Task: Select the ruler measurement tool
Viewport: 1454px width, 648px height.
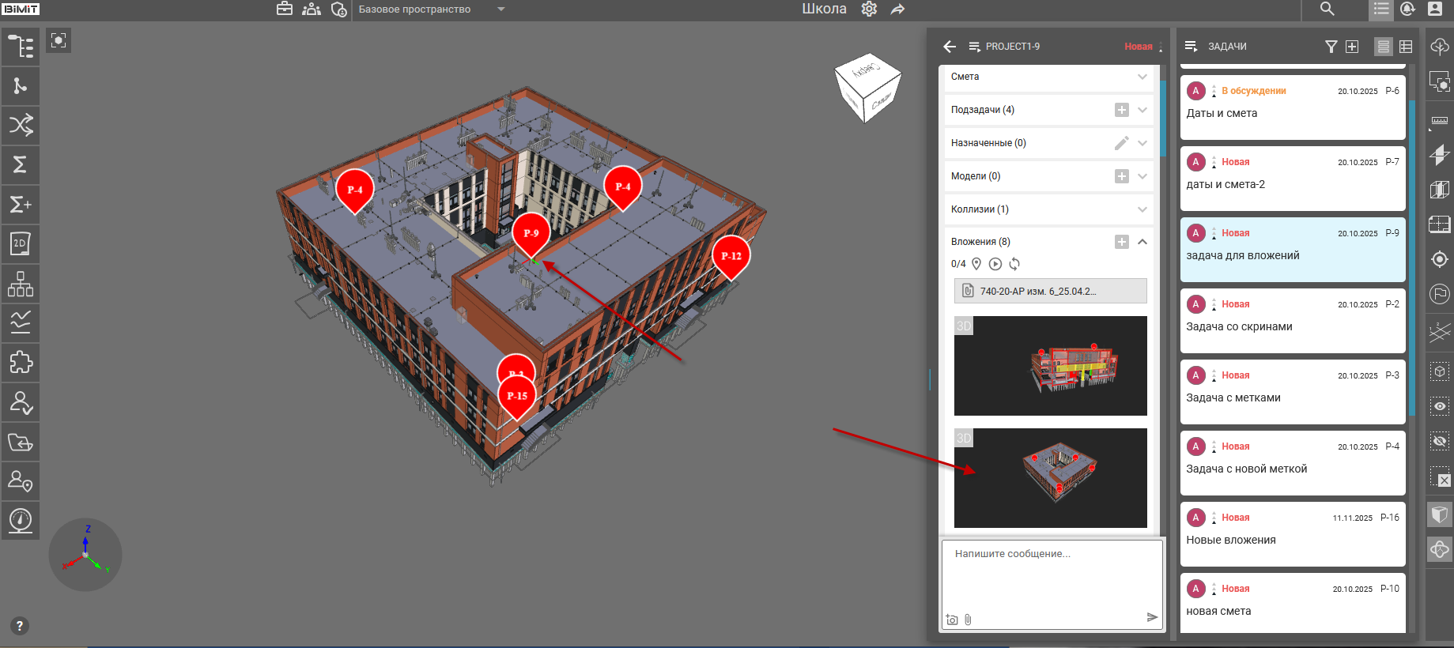Action: (x=1439, y=121)
